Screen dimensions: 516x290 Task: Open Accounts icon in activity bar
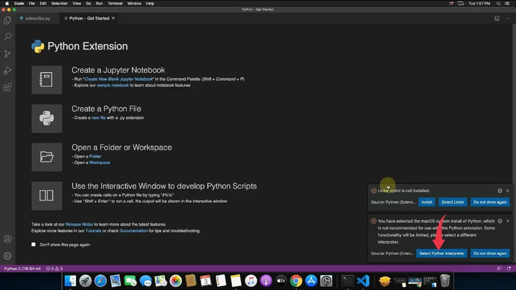pos(8,239)
